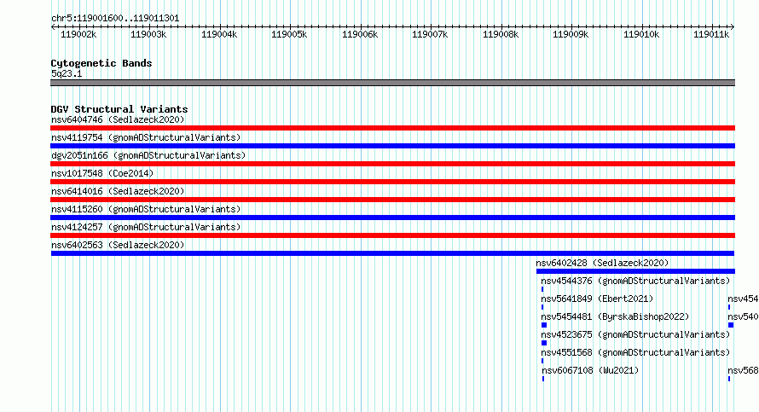Select the red bar under nsv1017548

392,182
